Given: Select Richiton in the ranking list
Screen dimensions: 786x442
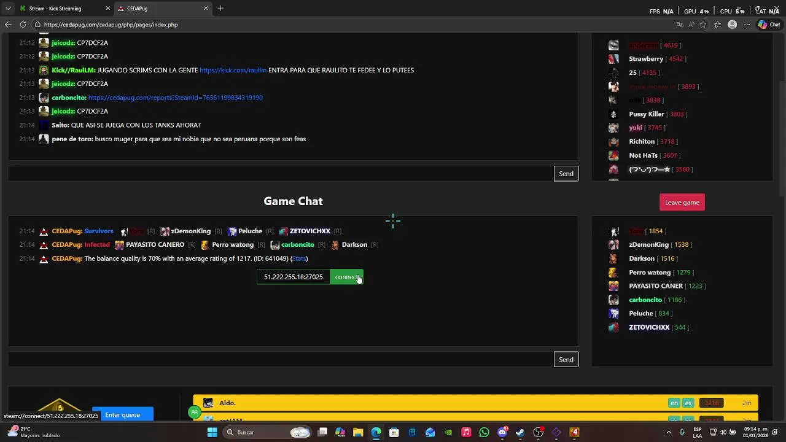Looking at the screenshot, I should [642, 142].
